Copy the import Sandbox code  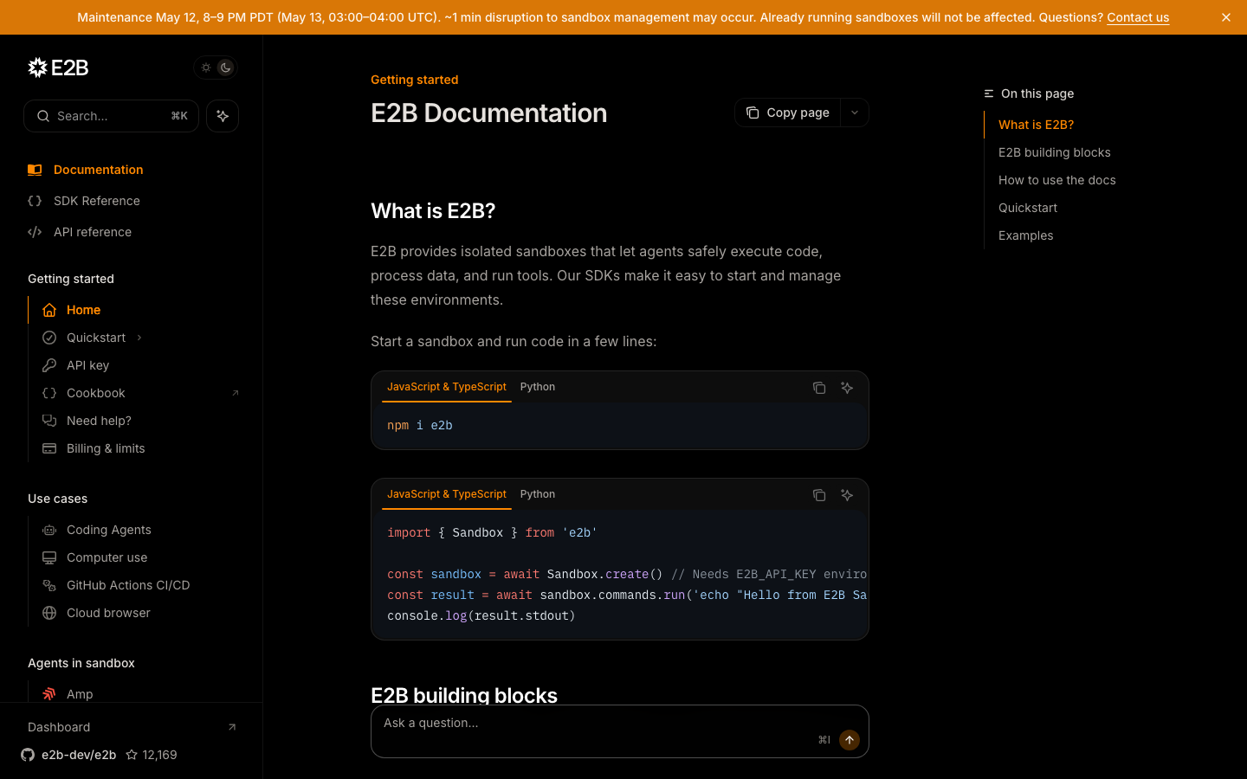819,495
